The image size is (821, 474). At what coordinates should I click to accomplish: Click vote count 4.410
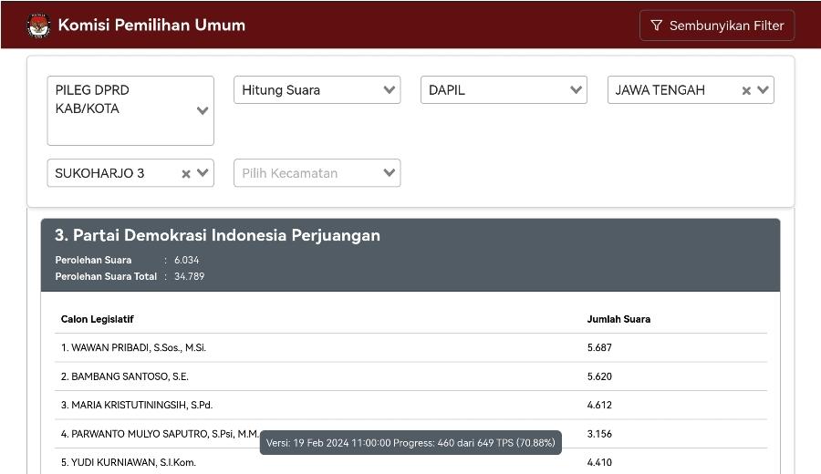click(x=599, y=462)
